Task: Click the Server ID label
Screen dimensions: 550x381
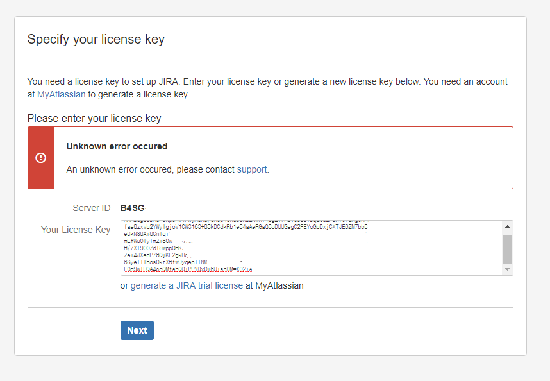Action: click(92, 208)
